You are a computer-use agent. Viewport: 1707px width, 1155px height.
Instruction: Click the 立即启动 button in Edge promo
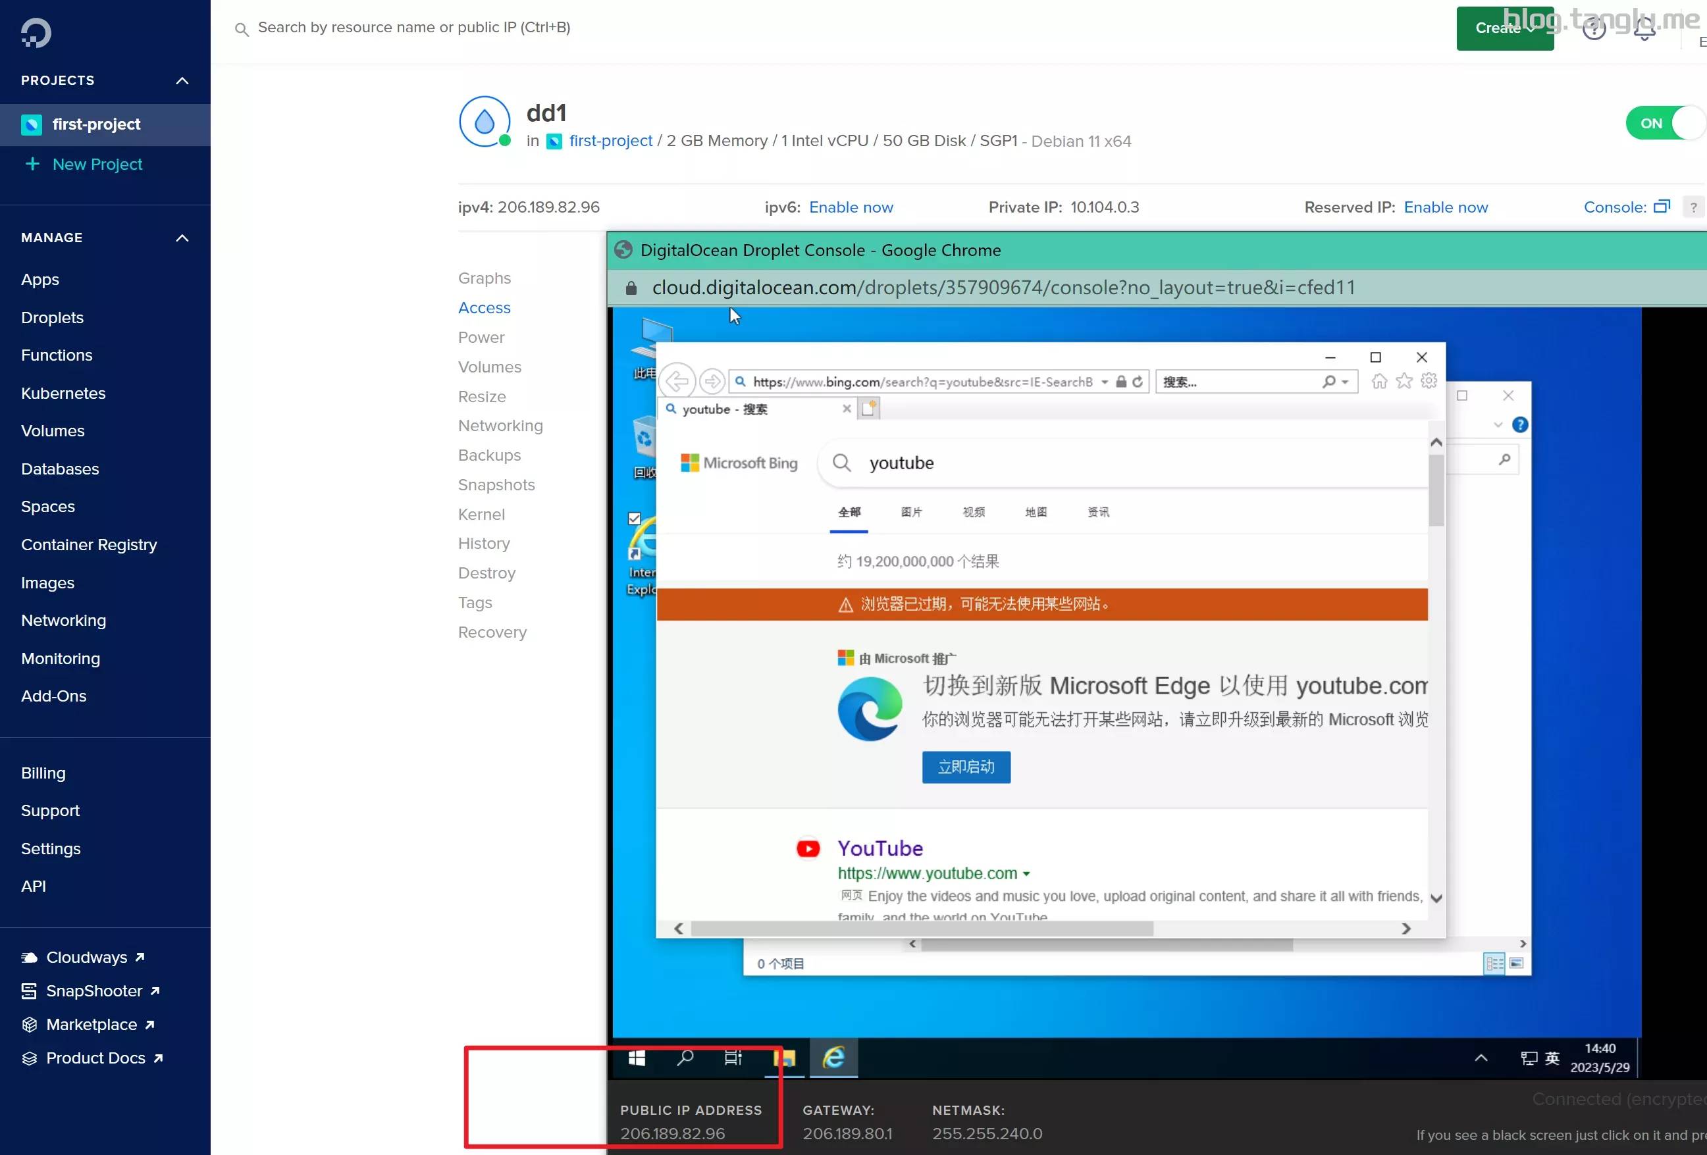pyautogui.click(x=966, y=767)
